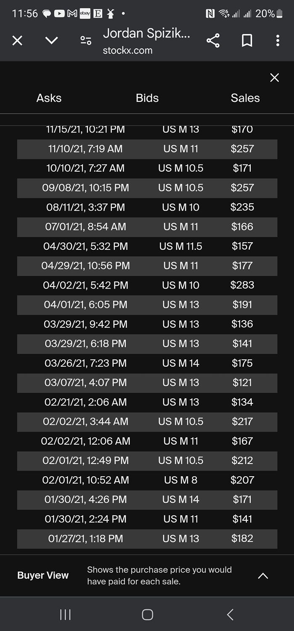
Task: Dismiss the sales history panel
Action: (274, 77)
